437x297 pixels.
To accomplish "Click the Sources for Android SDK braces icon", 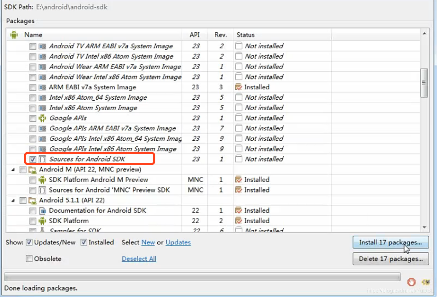I will (x=42, y=159).
